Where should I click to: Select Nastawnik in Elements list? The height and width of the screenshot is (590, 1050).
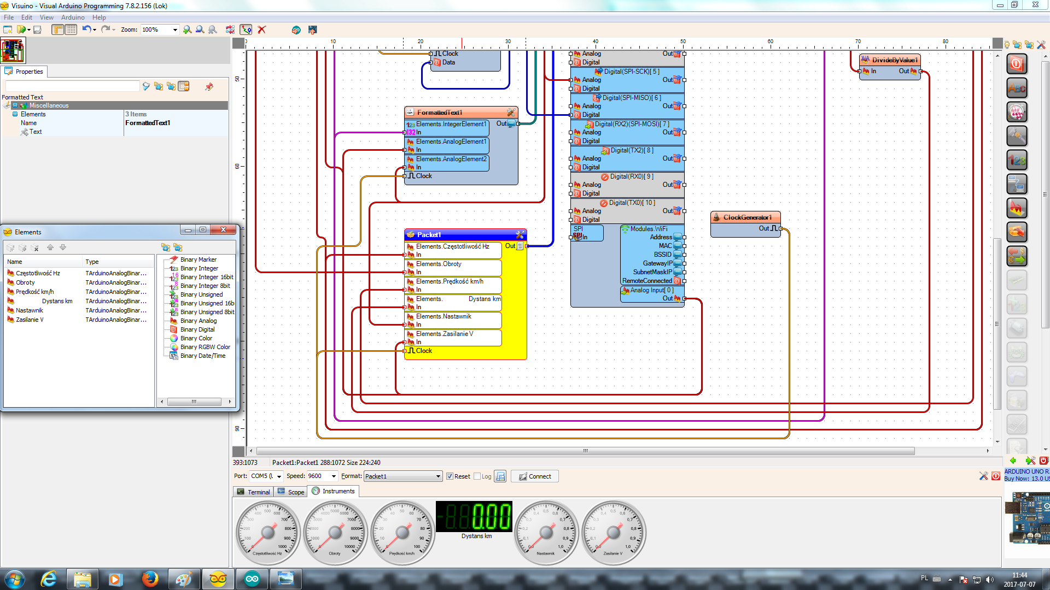point(30,310)
